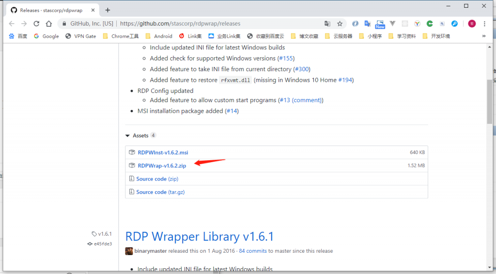Close the Releases stascorp/rdpwrap tab

click(x=93, y=10)
